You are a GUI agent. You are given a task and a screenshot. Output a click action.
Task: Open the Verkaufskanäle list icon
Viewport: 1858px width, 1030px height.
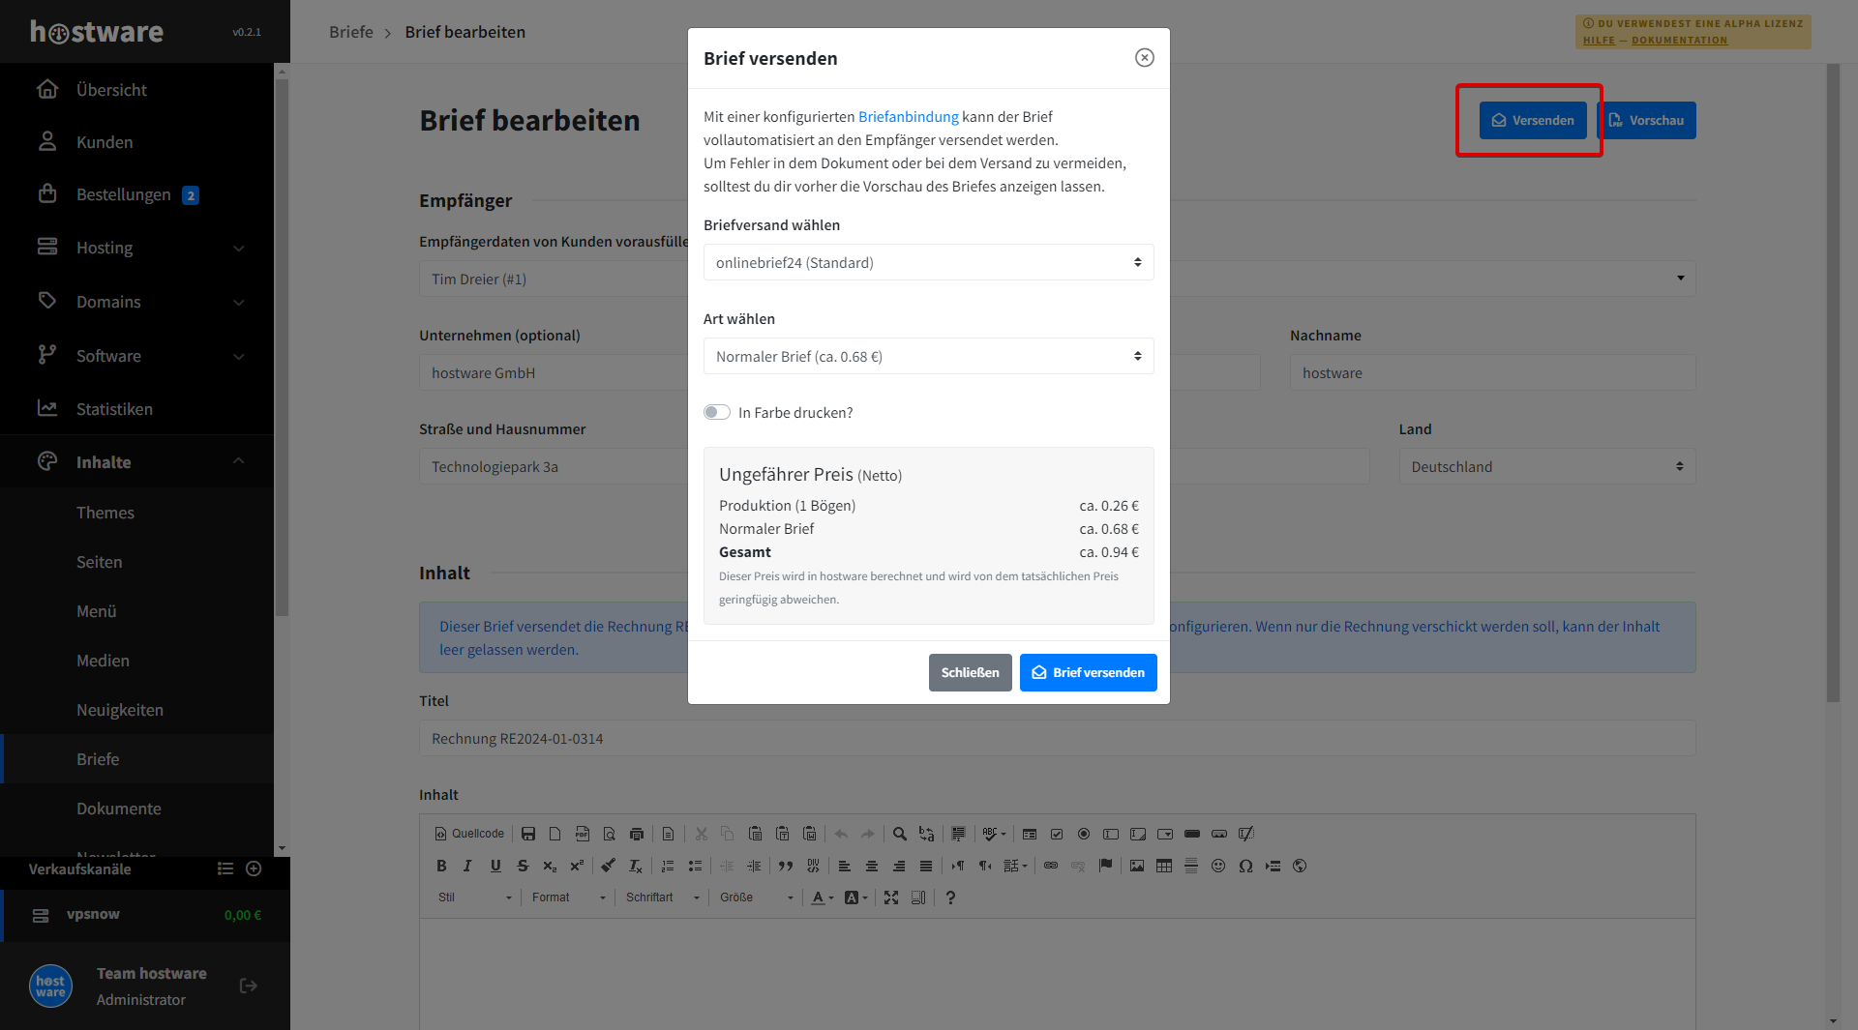click(x=225, y=868)
